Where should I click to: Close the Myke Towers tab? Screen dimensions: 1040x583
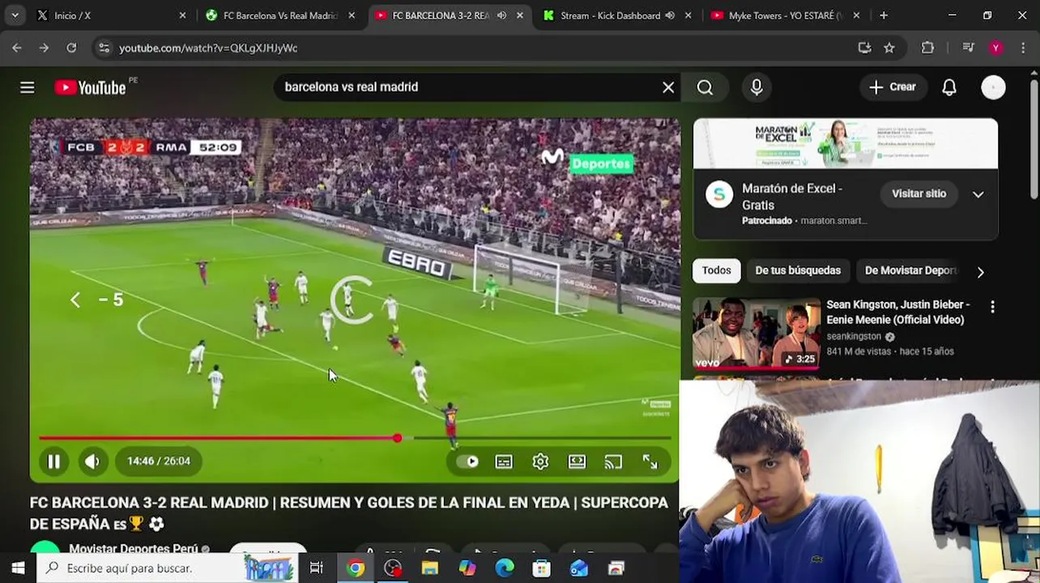856,15
